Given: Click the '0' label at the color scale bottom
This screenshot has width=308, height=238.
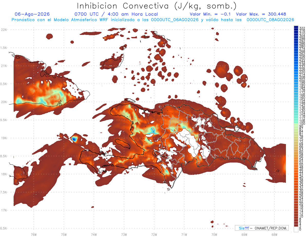Looking at the screenshot, I should point(300,230).
